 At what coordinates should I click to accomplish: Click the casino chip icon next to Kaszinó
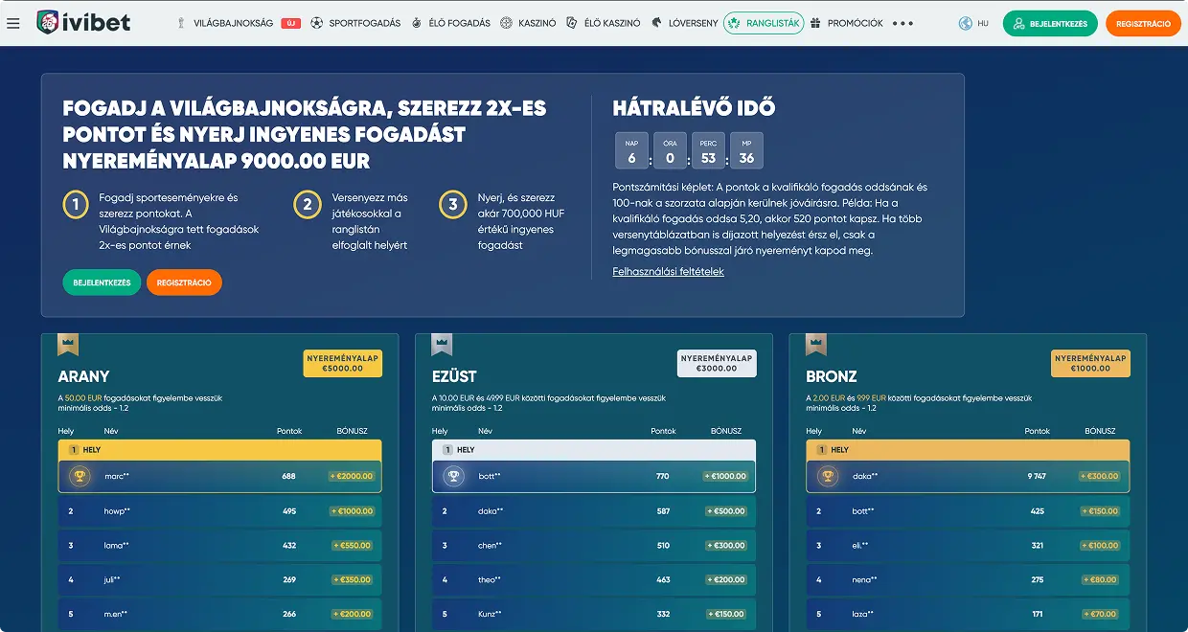pyautogui.click(x=506, y=23)
